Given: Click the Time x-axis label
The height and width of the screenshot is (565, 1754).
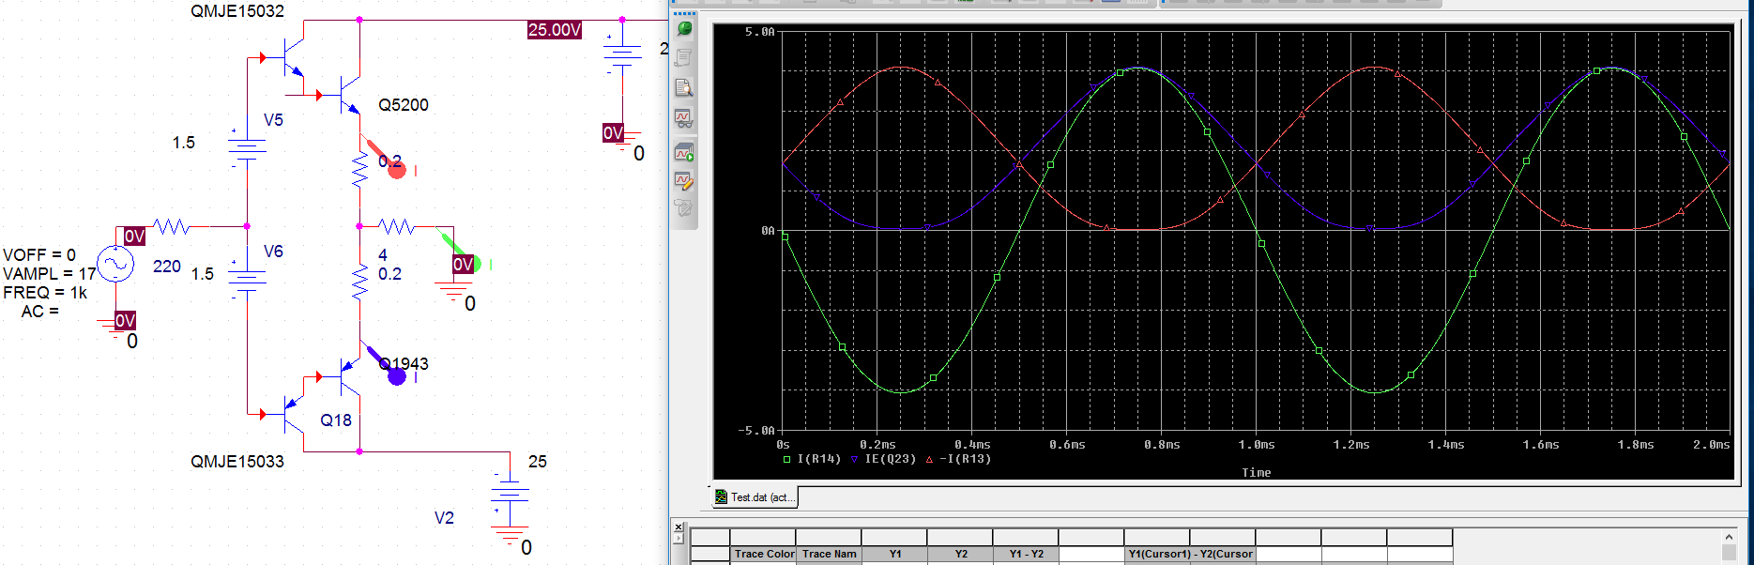Looking at the screenshot, I should coord(1256,473).
